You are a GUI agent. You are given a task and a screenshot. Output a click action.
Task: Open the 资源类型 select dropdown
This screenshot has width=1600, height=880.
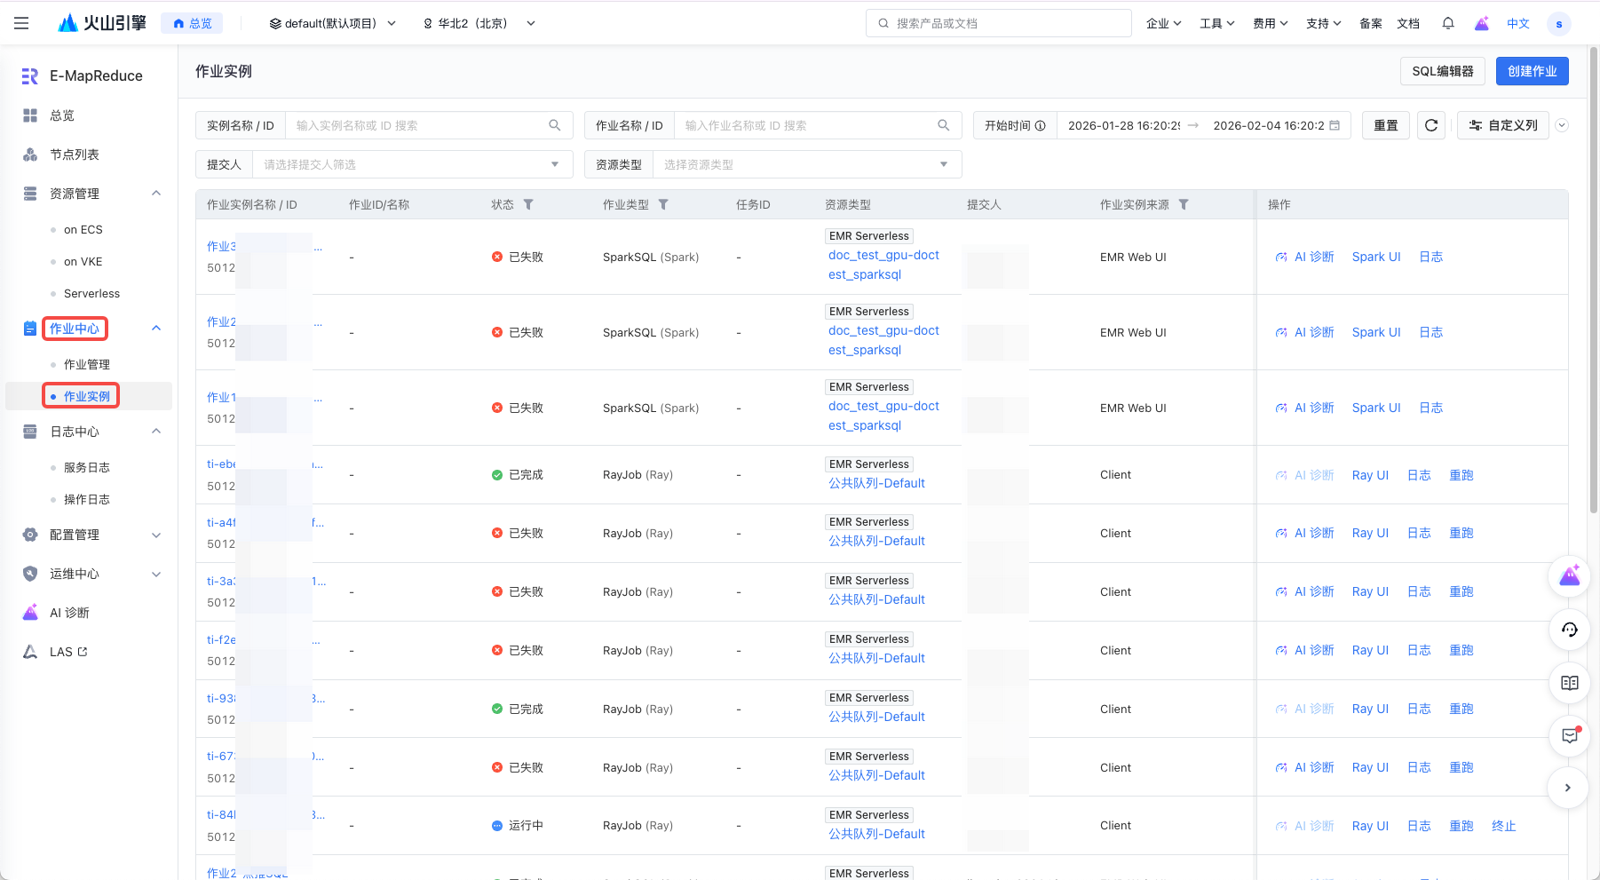pos(805,164)
